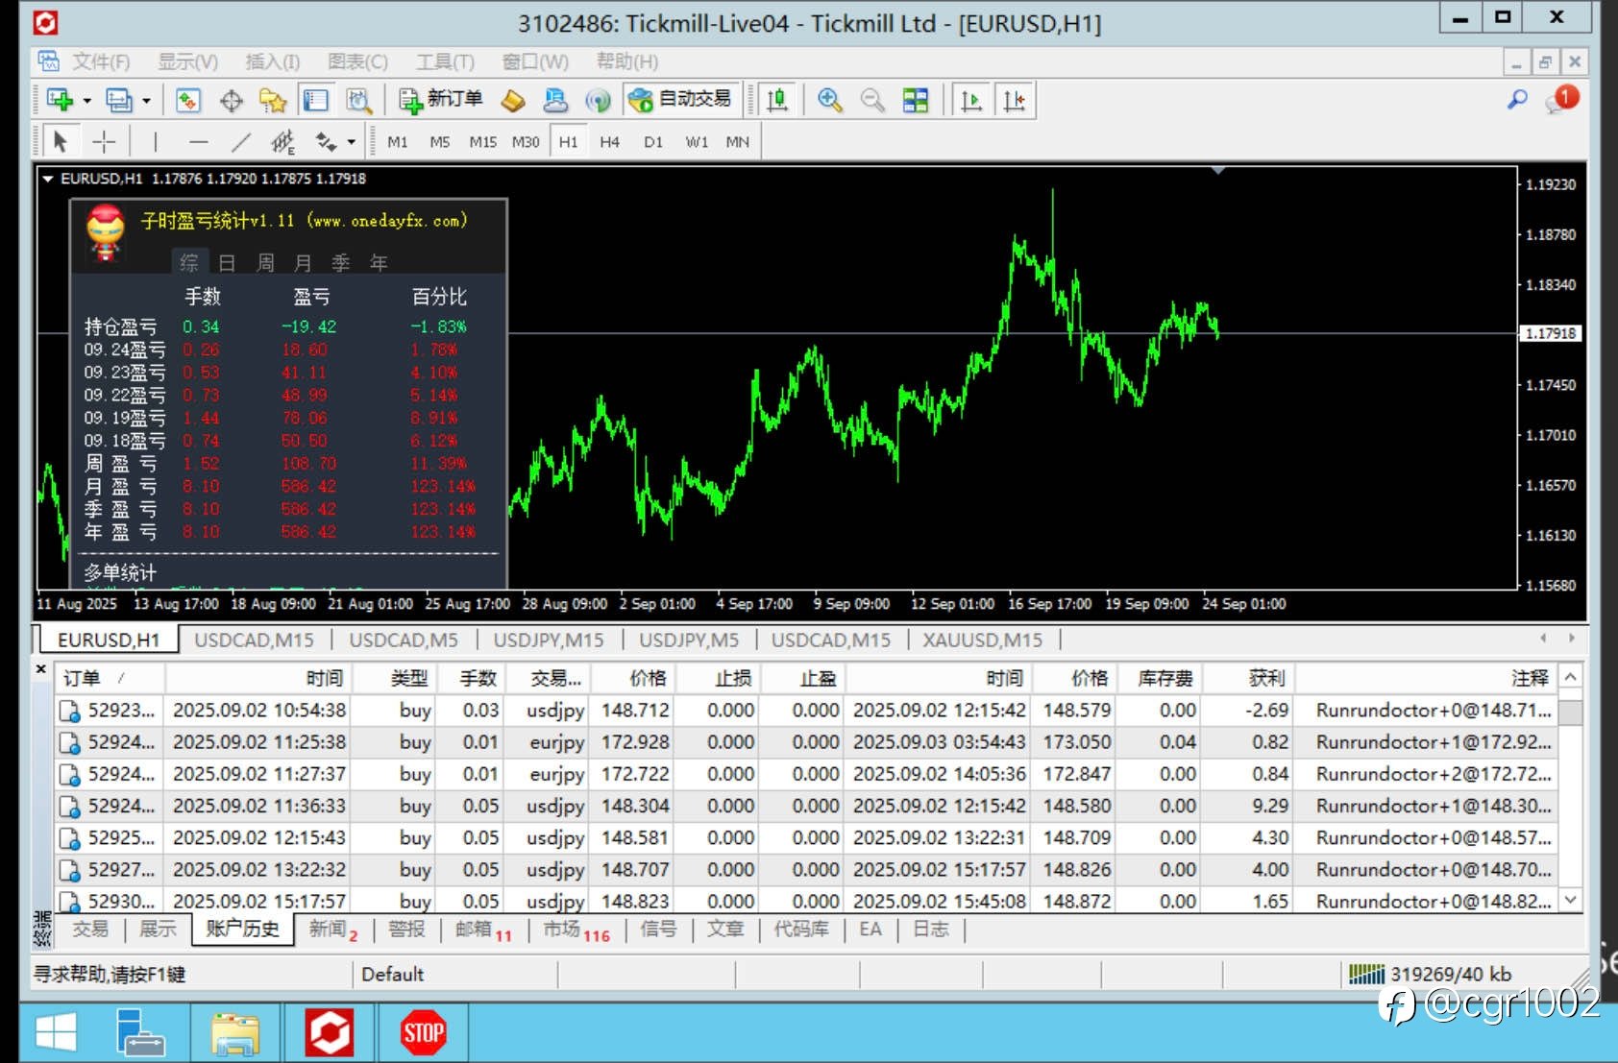Show the Market Watch panel icon

pyautogui.click(x=188, y=100)
